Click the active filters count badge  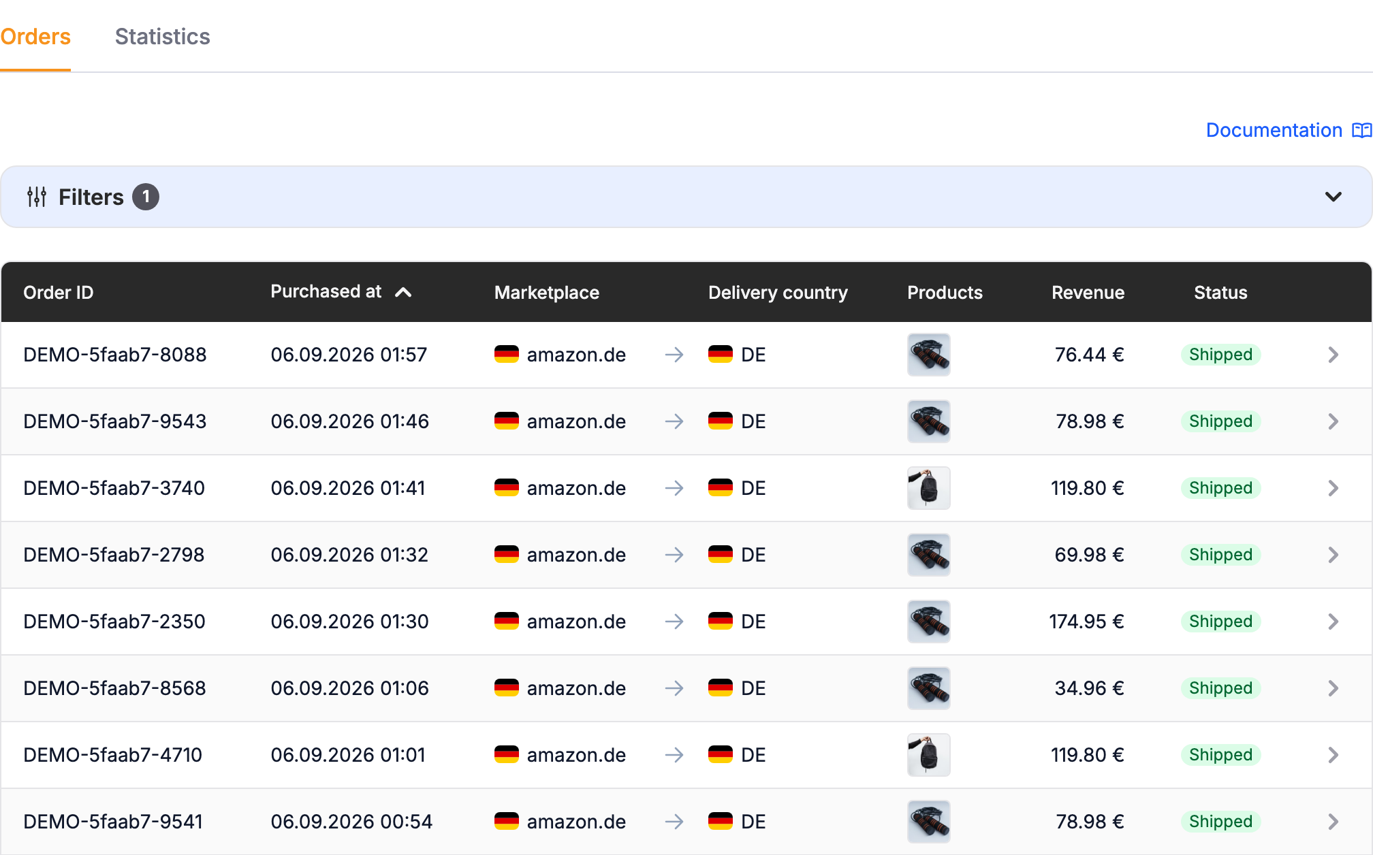pos(146,197)
